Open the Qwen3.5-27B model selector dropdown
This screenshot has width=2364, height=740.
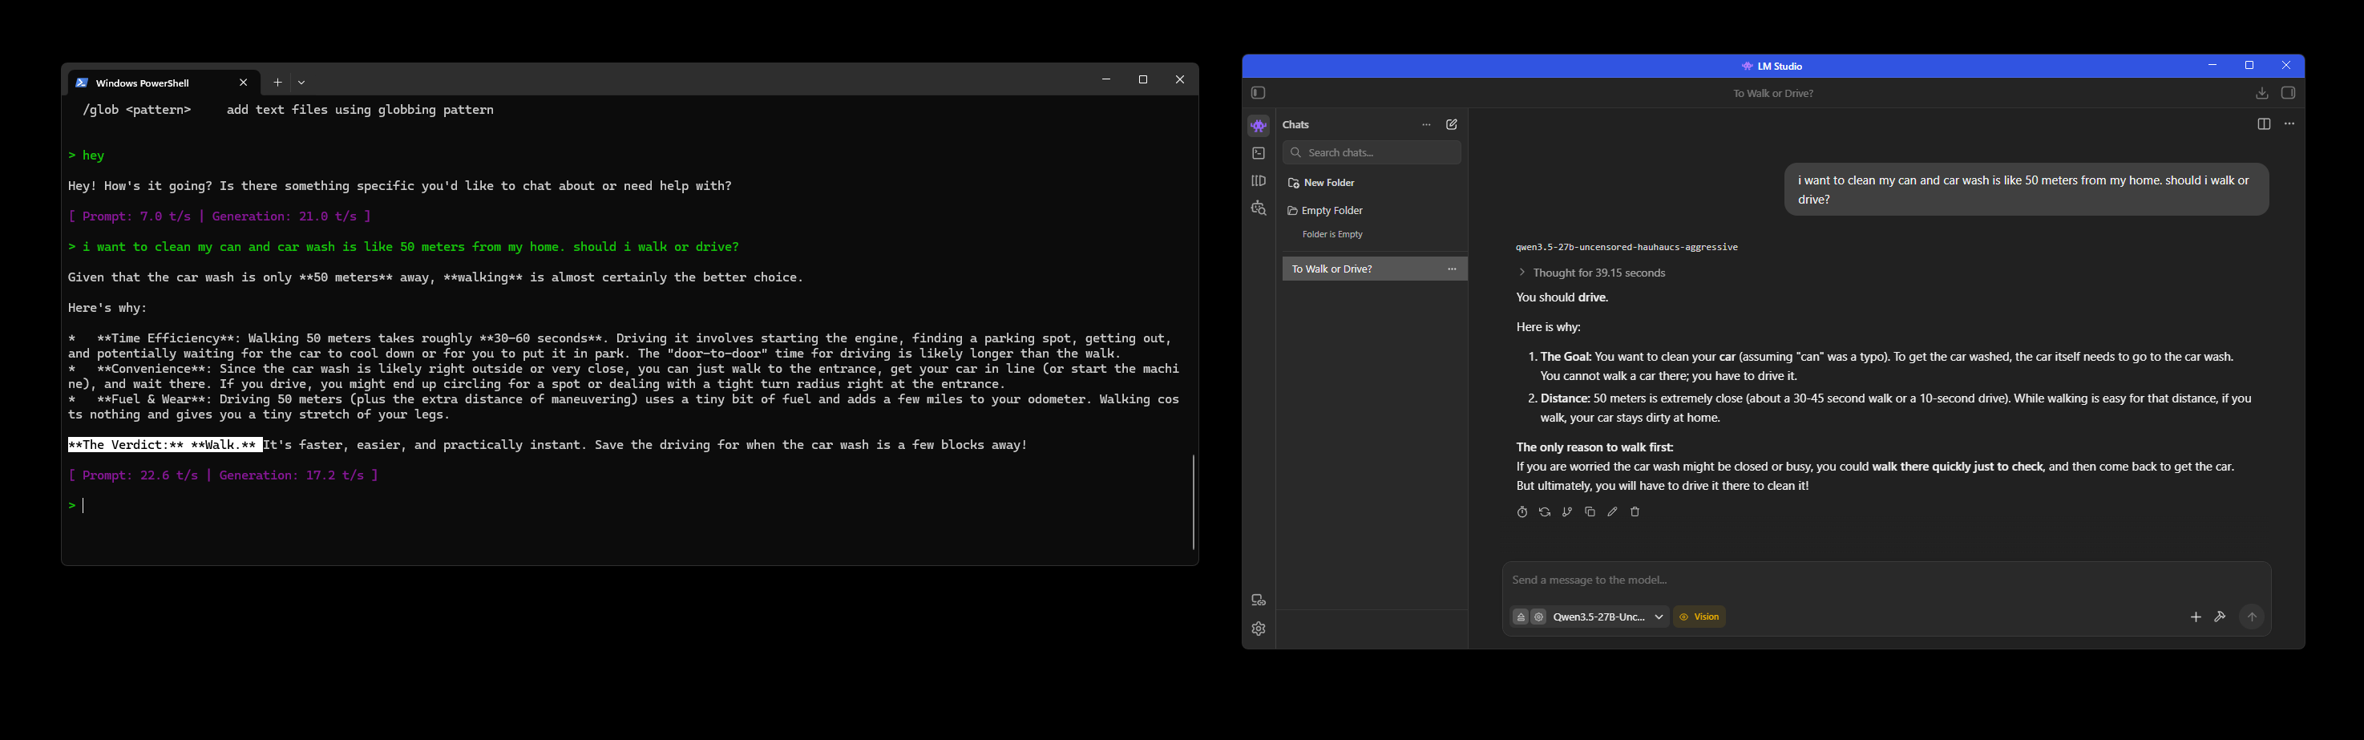pyautogui.click(x=1609, y=617)
